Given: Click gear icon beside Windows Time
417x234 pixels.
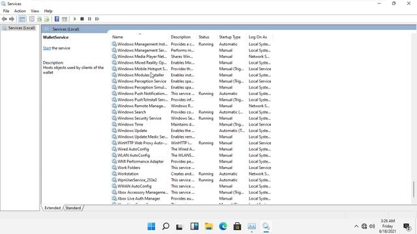Looking at the screenshot, I should (114, 124).
